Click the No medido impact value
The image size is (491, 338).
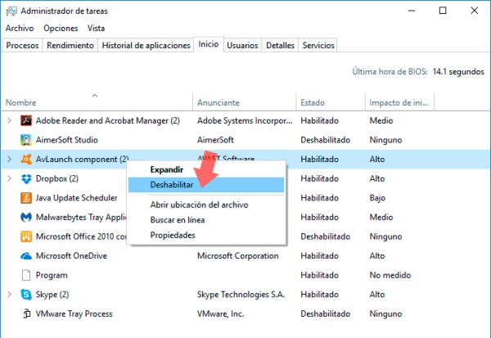pos(390,275)
